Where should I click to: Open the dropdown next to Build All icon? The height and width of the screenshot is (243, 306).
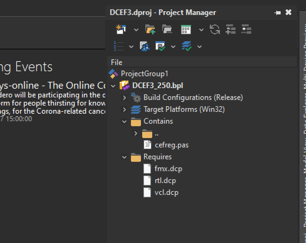(199, 47)
